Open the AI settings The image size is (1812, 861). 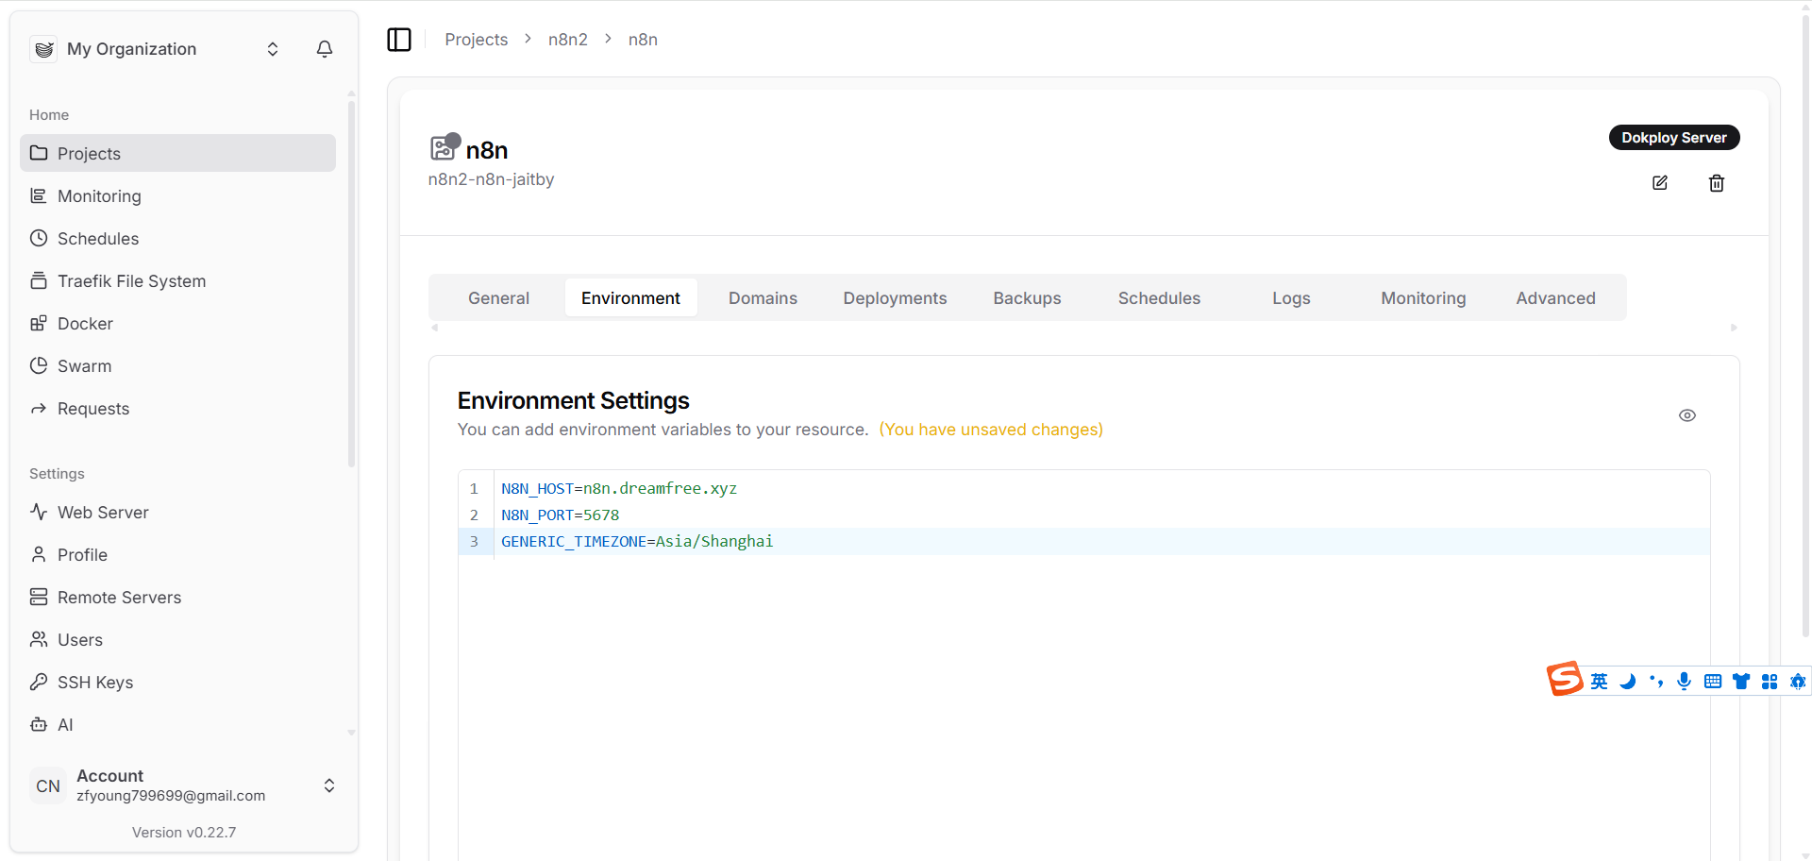[x=177, y=724]
